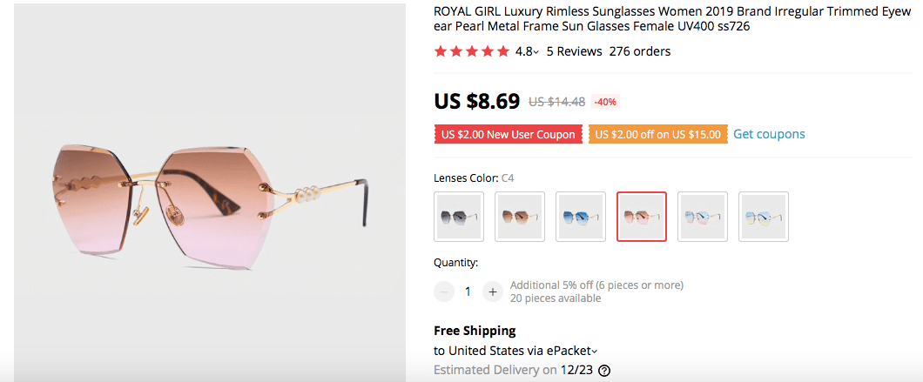This screenshot has width=923, height=382.
Task: Click the 276 orders text
Action: (640, 51)
